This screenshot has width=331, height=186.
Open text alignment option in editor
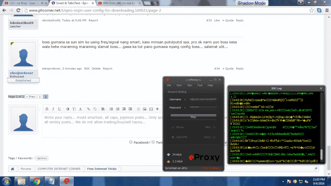pyautogui.click(x=103, y=109)
